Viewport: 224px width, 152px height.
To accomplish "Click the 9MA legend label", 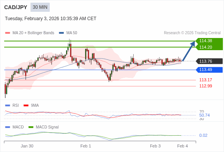I will tap(35, 106).
